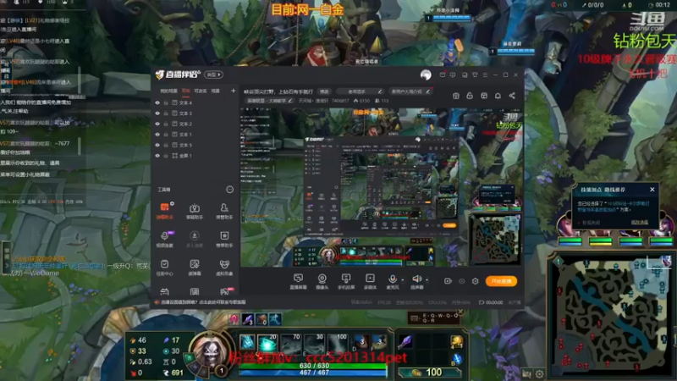Click the orange 开始直播 start streaming button
The width and height of the screenshot is (677, 381).
tap(501, 281)
